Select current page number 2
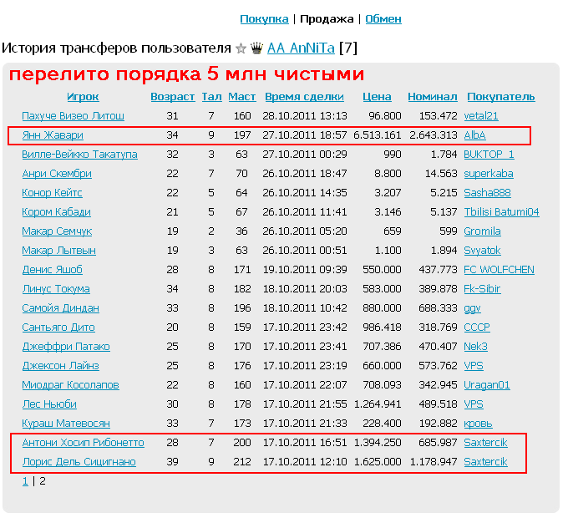Screen dimensions: 568x518 (43, 481)
